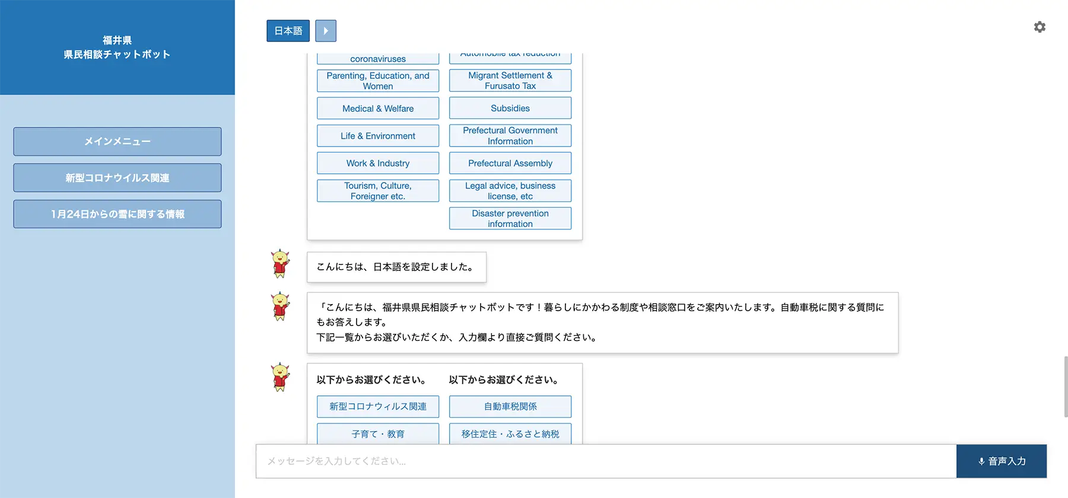Select the Medical & Welfare option
This screenshot has width=1068, height=498.
[378, 108]
